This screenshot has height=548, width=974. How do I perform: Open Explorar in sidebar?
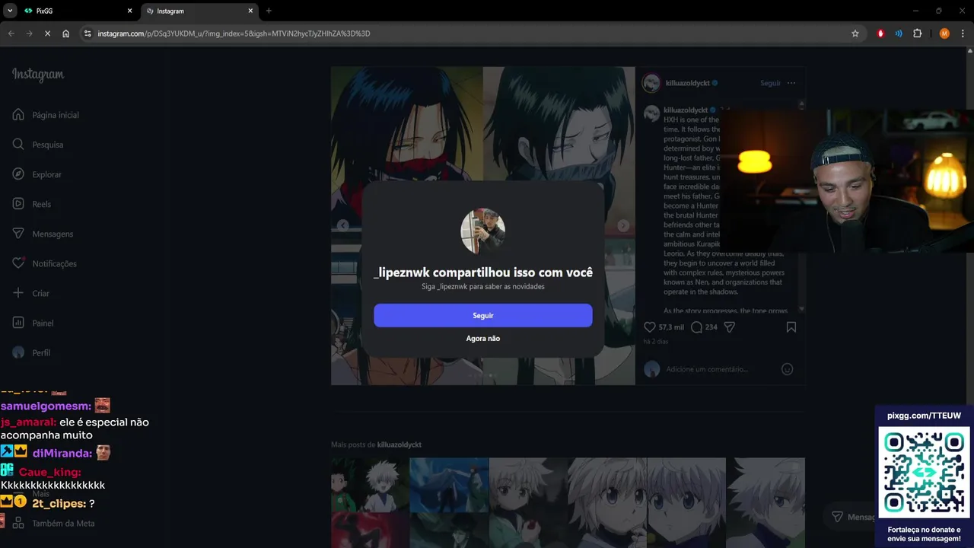tap(37, 174)
